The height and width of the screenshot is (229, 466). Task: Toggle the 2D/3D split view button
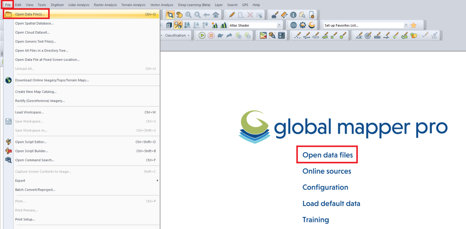pos(178,25)
